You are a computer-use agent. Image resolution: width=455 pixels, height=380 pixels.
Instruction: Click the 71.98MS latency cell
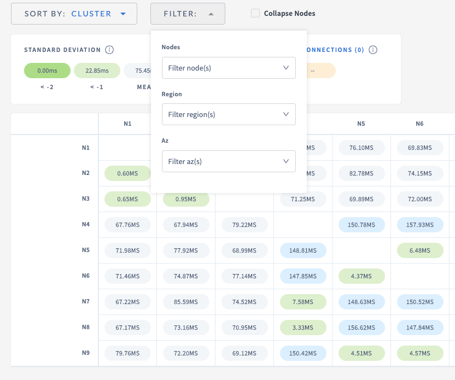tap(127, 250)
